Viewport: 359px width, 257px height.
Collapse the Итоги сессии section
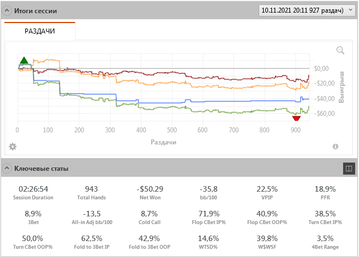pos(8,10)
